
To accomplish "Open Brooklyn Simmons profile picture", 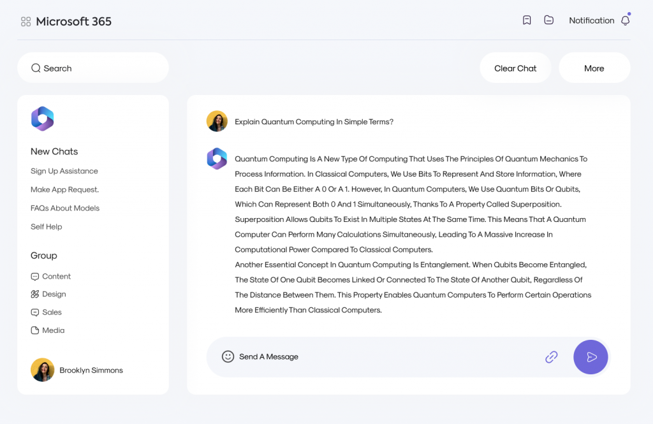I will (x=43, y=370).
